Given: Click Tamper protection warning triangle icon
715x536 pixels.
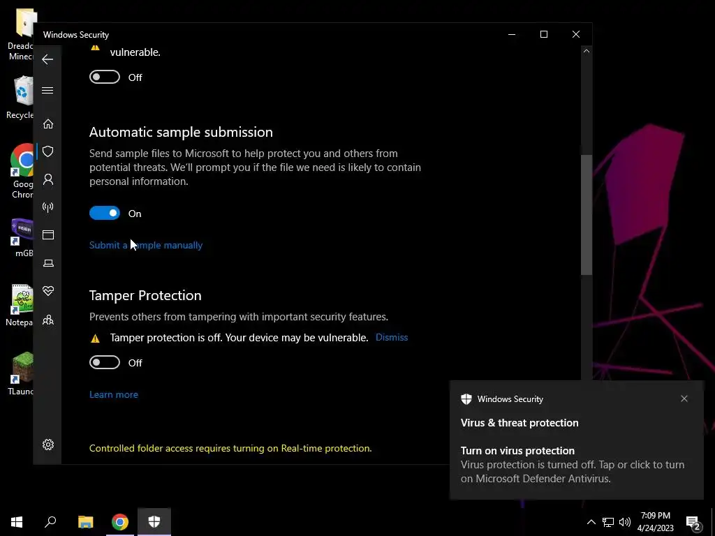Looking at the screenshot, I should coord(95,338).
